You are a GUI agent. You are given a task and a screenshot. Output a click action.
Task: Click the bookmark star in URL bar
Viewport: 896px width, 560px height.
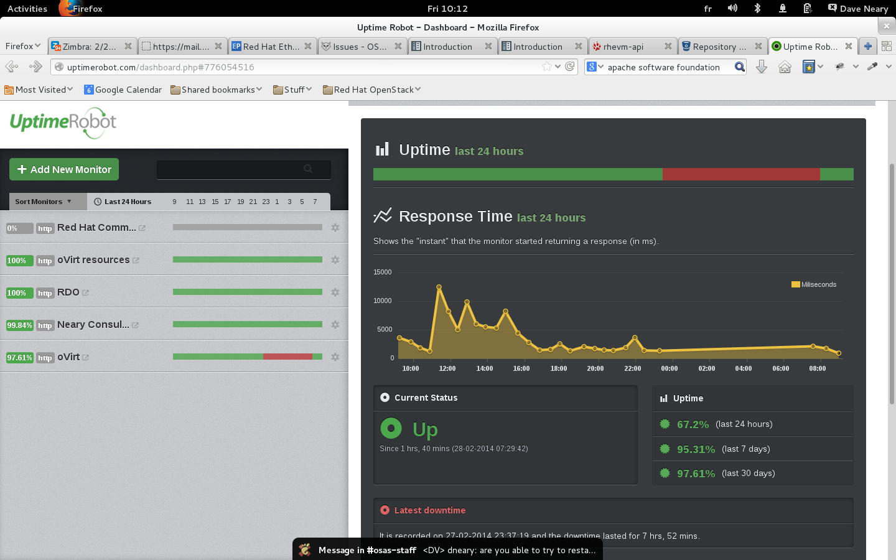(546, 67)
